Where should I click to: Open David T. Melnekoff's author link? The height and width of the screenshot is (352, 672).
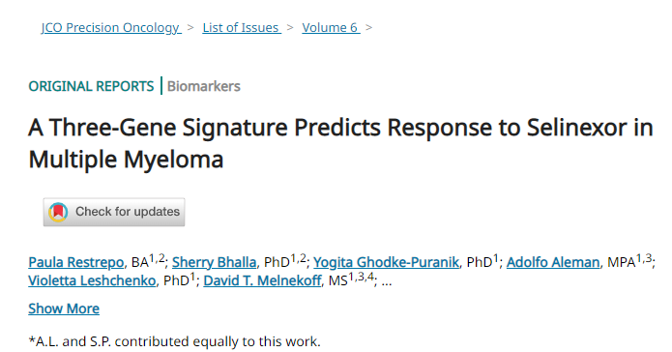(262, 280)
